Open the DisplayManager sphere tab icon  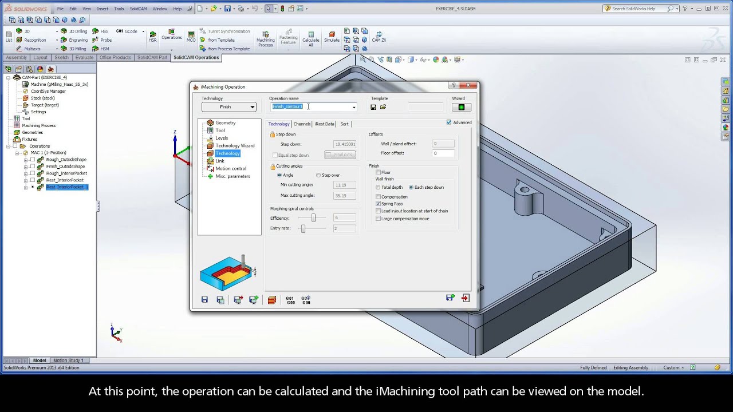tap(41, 69)
